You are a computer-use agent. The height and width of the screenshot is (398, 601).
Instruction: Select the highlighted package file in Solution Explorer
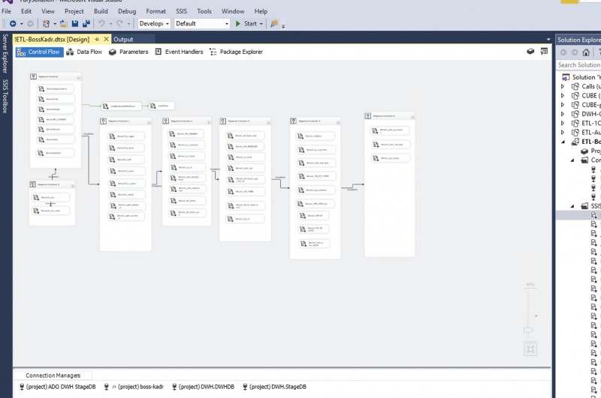578,215
